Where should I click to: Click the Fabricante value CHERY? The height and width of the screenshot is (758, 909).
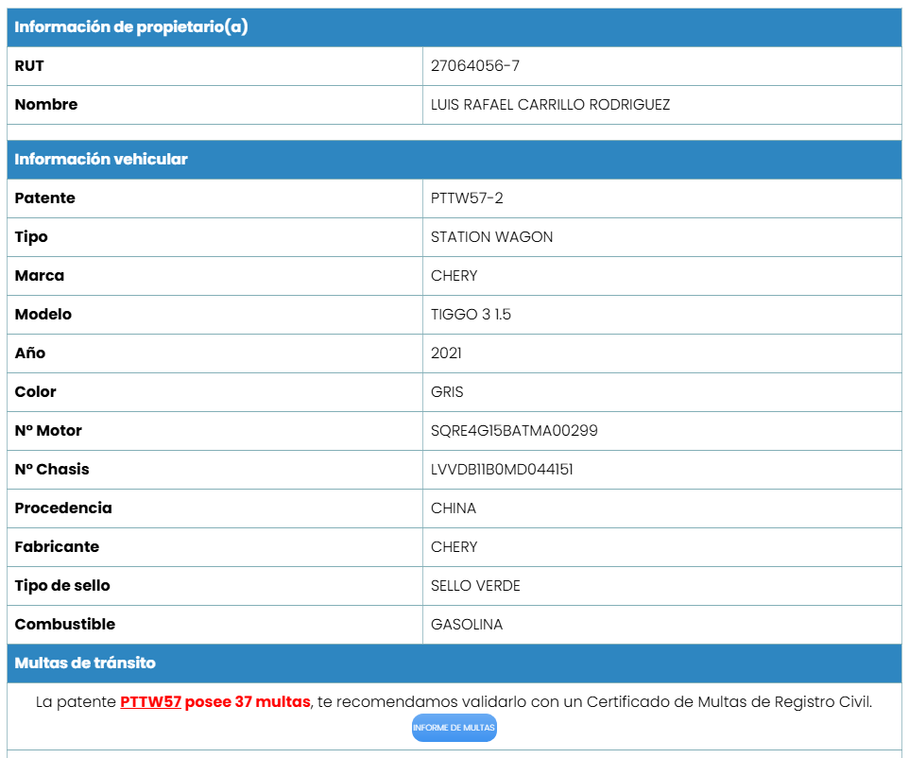(454, 547)
